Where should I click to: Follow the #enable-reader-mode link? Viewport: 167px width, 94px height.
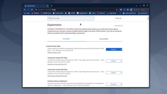(x=54, y=53)
